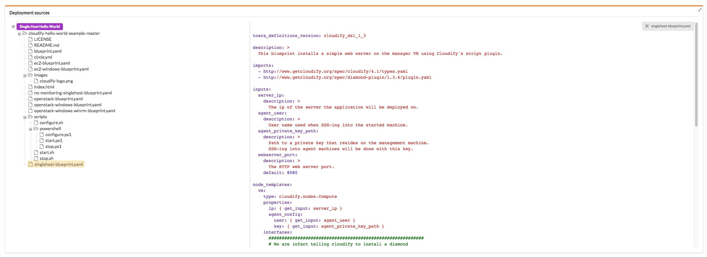Screen dimensions: 707x258
Task: Click the no-monitoring-singlehost-blueprint.yaml file icon
Action: (30, 93)
